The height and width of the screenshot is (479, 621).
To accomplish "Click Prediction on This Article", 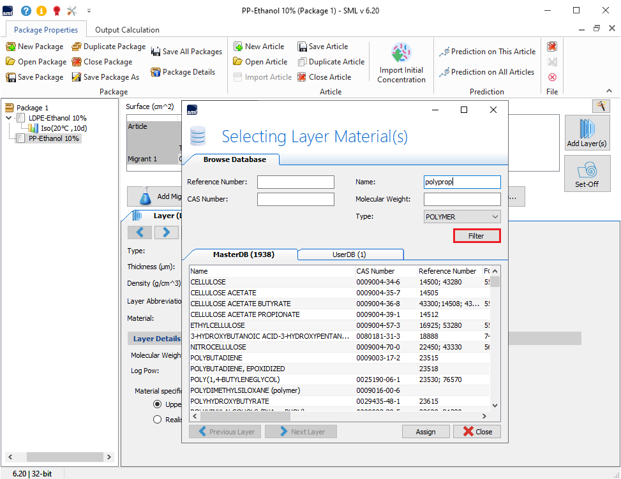I will 488,52.
